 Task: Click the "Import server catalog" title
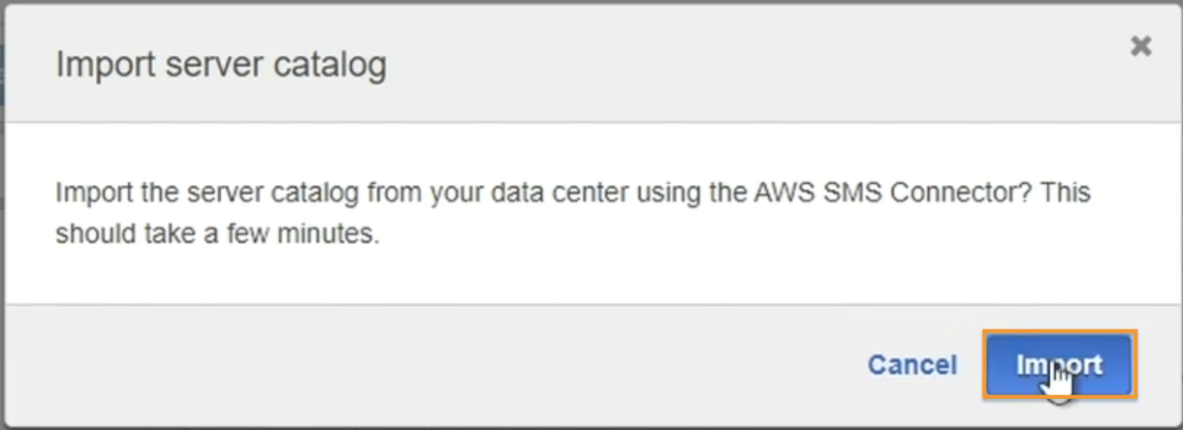tap(221, 65)
